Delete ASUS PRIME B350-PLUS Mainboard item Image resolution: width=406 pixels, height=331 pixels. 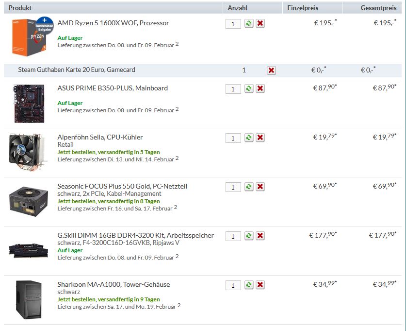[260, 88]
